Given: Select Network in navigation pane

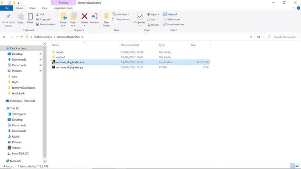Looking at the screenshot, I should [15, 161].
